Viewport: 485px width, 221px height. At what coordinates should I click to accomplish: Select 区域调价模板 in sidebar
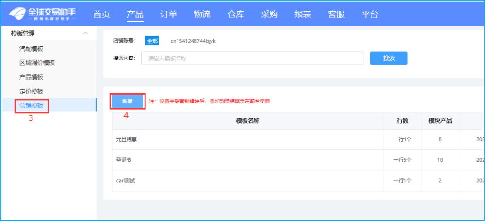[37, 63]
